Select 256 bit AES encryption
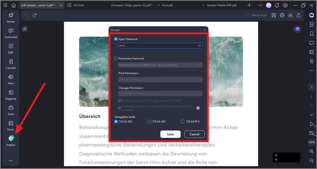Screen dimensions: 317x169 [x=149, y=122]
